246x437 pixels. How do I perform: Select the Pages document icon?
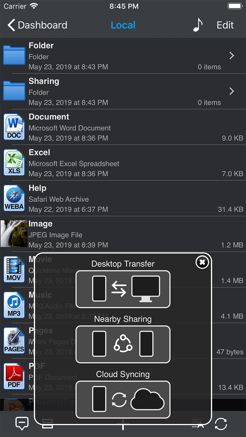[14, 341]
